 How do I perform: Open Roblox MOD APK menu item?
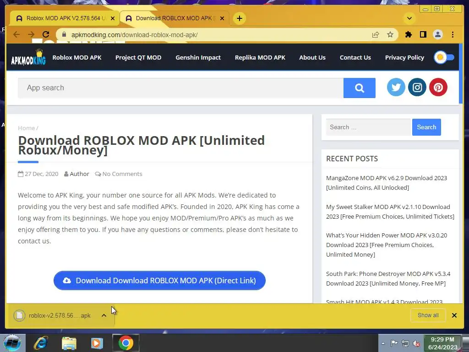[x=77, y=57]
